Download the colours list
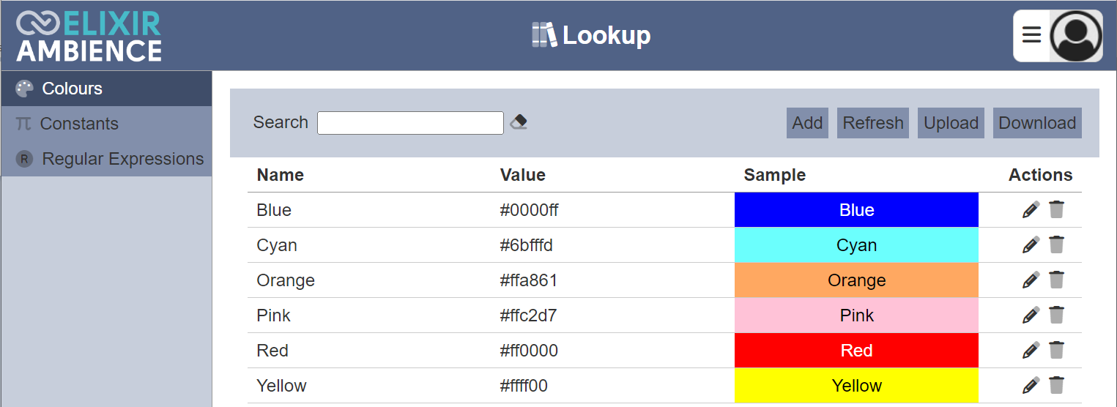 [1036, 123]
